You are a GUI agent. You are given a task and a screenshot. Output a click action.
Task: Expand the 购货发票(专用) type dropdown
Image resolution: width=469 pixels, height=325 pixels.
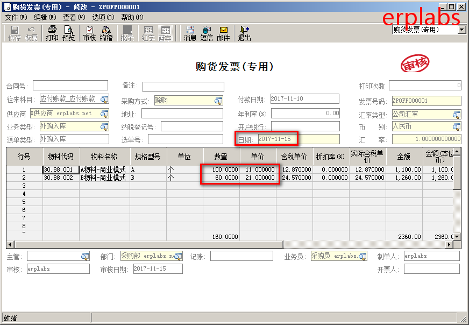462,30
